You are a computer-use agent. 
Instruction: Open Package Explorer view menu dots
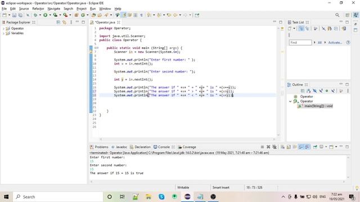71,22
